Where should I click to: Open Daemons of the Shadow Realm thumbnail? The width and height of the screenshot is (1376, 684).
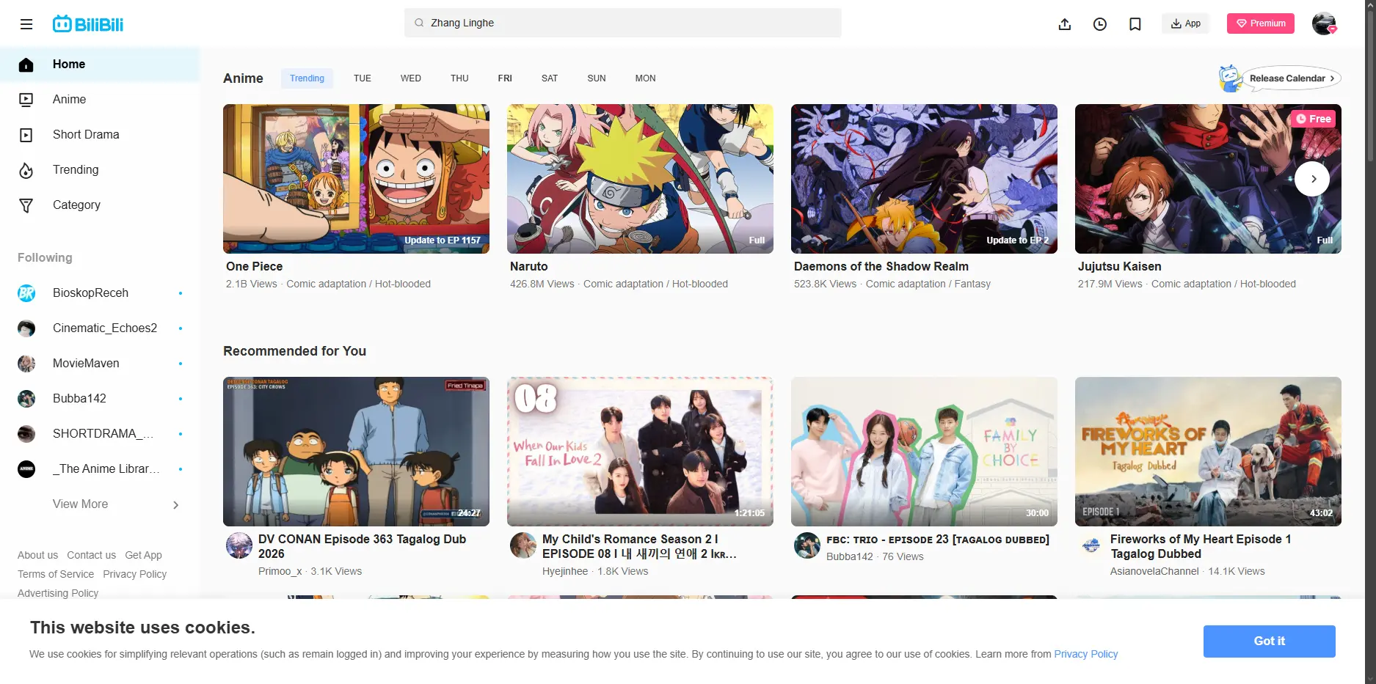(924, 179)
